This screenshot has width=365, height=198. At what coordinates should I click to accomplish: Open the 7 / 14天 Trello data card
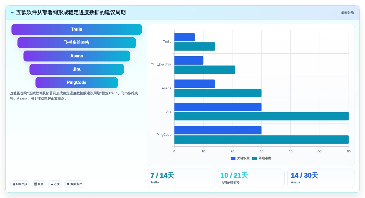point(181,178)
